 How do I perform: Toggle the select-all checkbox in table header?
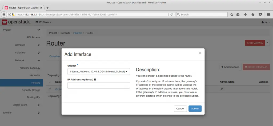[x=50, y=82]
